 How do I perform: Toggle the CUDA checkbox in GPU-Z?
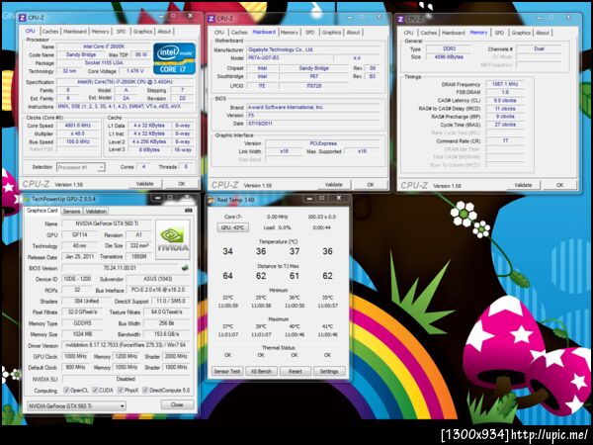click(95, 391)
